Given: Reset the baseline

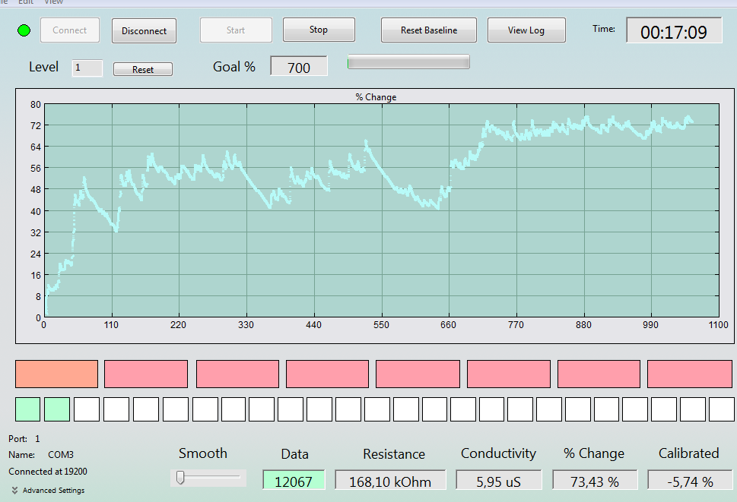Looking at the screenshot, I should coord(429,30).
